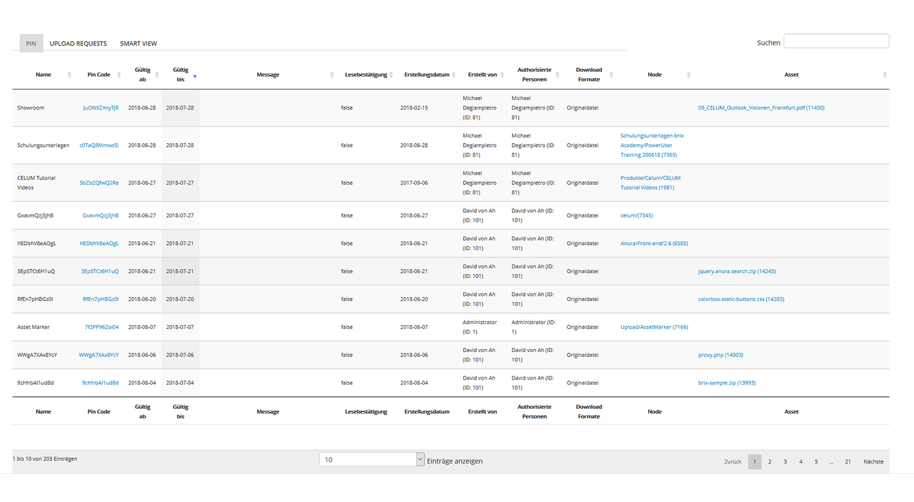914x502 pixels.
Task: Sort by the top Lesebestätigung header
Action: click(x=366, y=75)
